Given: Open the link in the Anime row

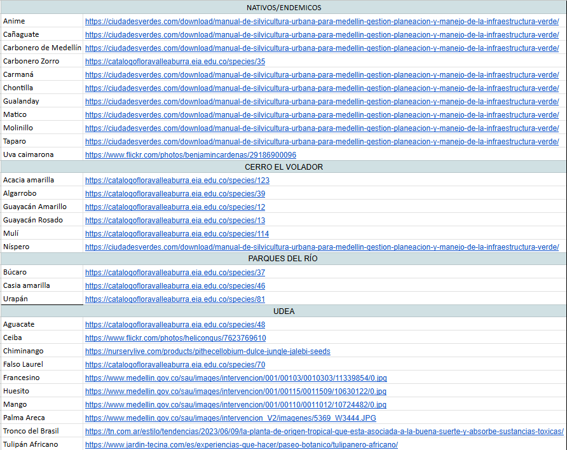Looking at the screenshot, I should [x=322, y=22].
